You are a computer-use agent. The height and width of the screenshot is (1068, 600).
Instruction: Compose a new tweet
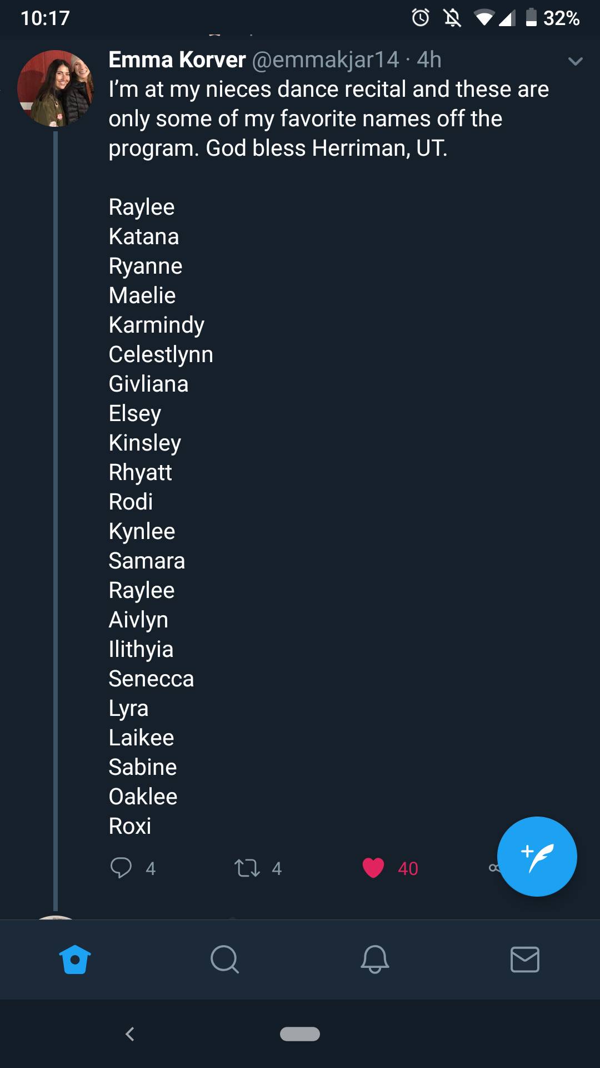tap(537, 857)
